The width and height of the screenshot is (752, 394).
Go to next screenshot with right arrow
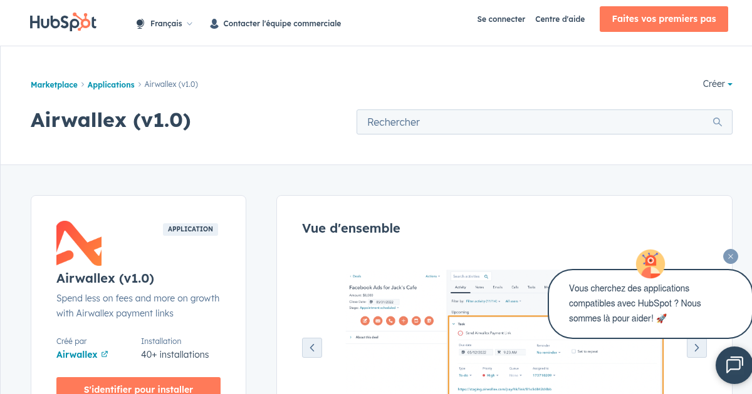(x=697, y=348)
